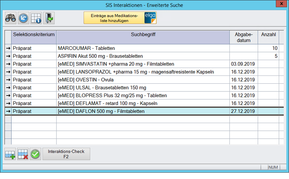Viewport: 289px width, 179px height.
Task: Click the DAFLON 500 mg Filmtabletten row
Action: [x=143, y=111]
